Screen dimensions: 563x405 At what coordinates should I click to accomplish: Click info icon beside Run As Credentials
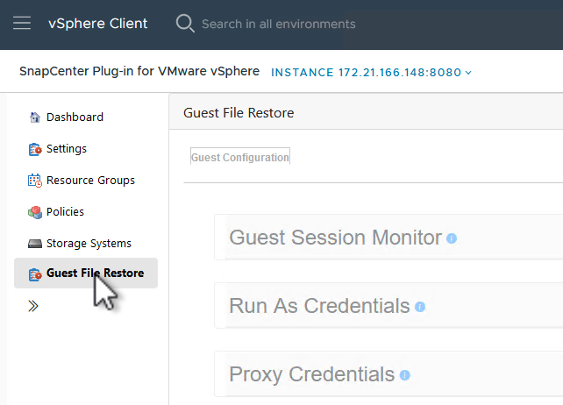pos(420,307)
